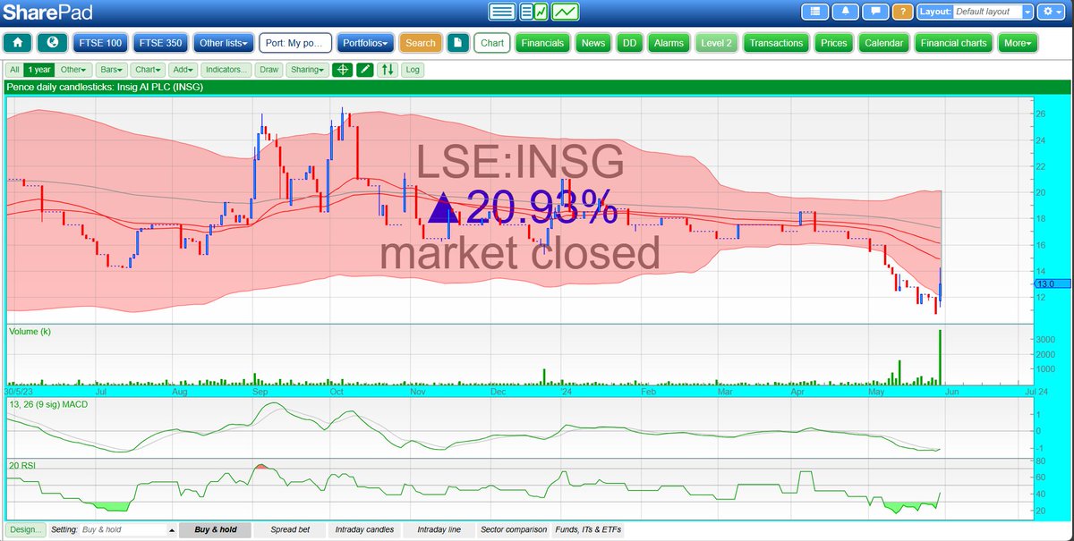Go to the home page icon

point(19,43)
